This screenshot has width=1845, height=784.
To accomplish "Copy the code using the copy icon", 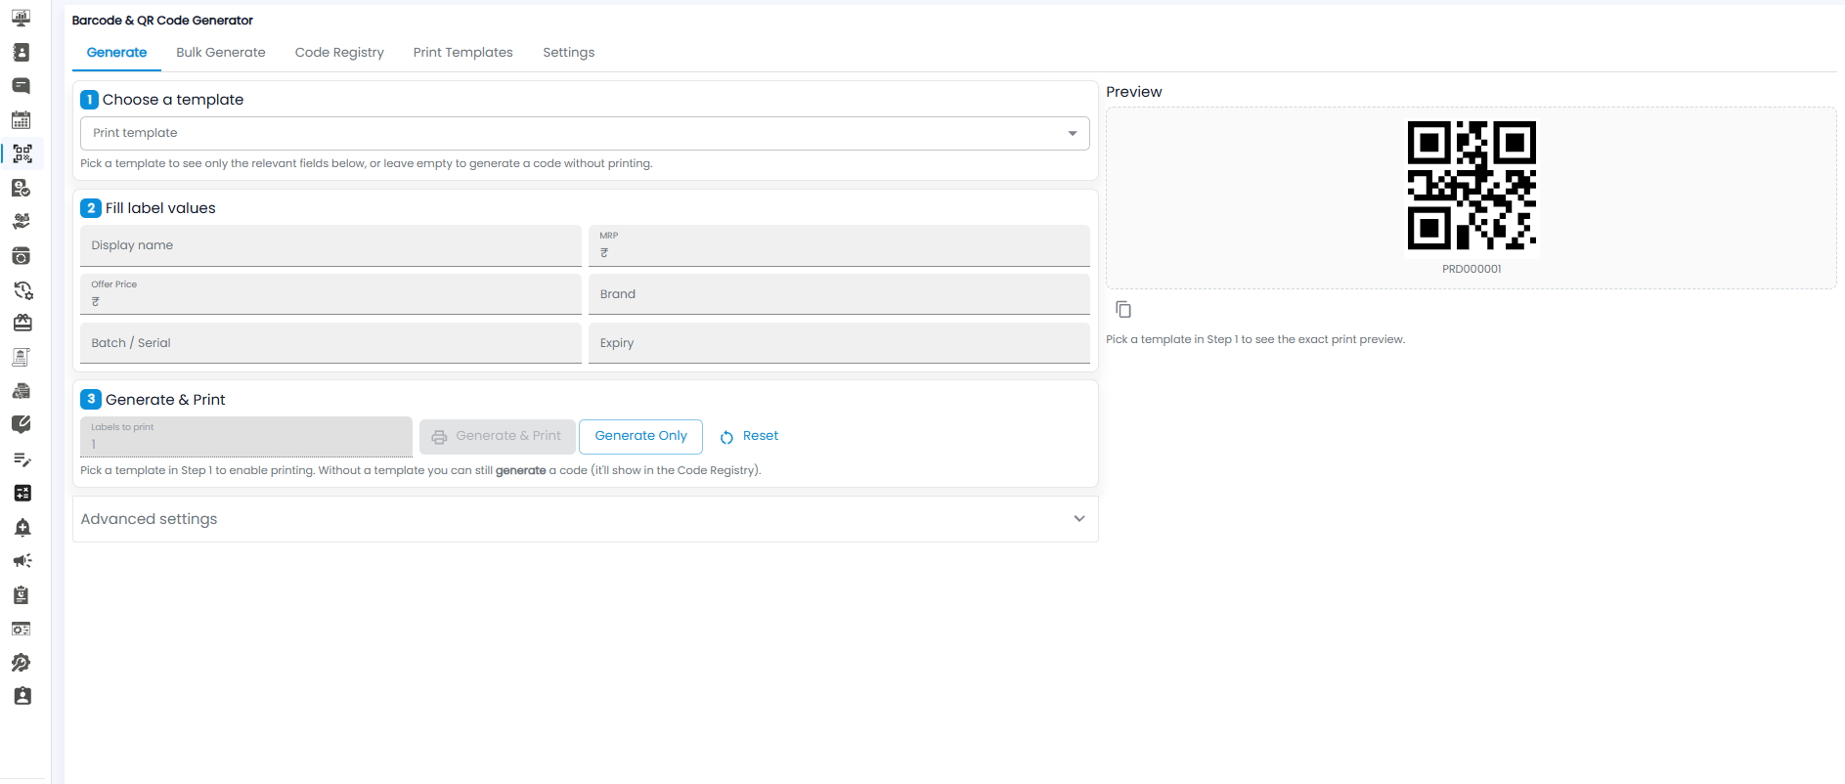I will click(1123, 309).
